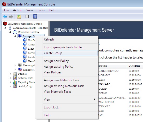Click the blue Help question mark icon

(35, 16)
